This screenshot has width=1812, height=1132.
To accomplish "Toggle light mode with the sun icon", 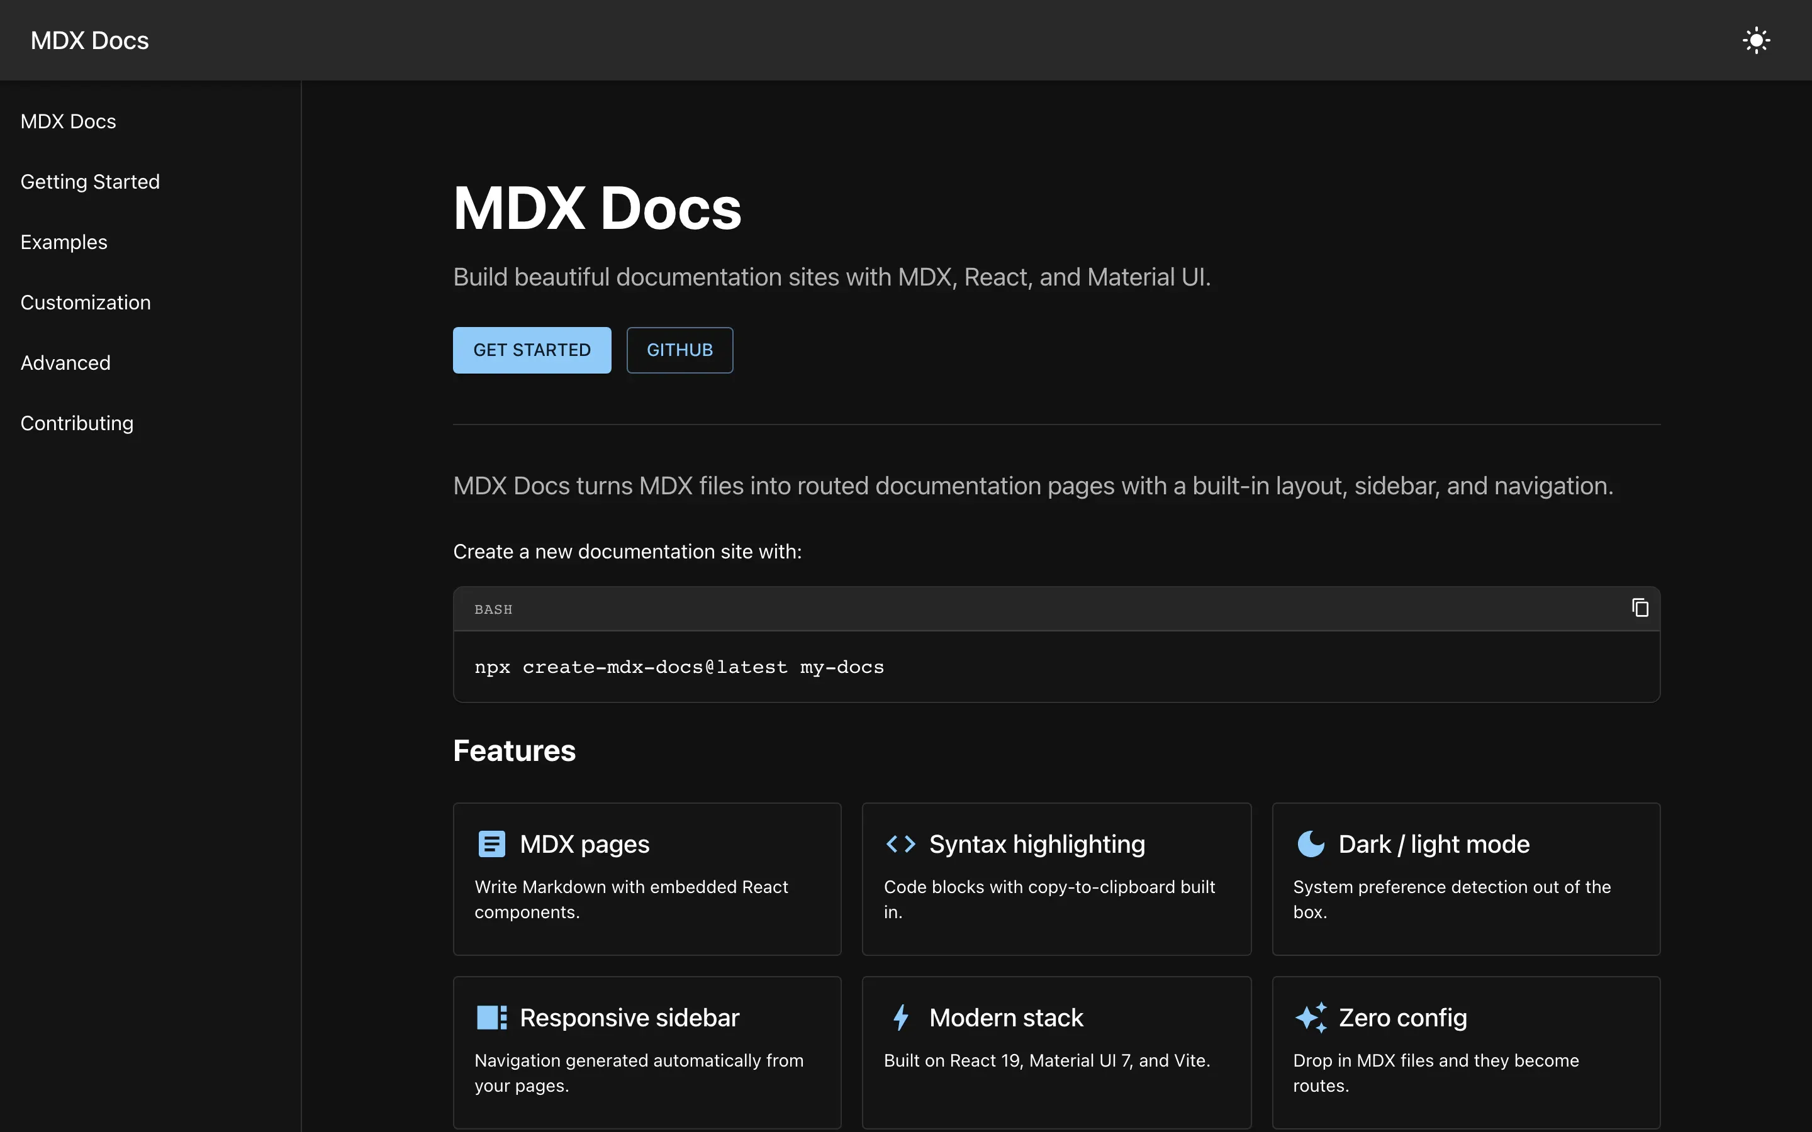I will pyautogui.click(x=1756, y=40).
